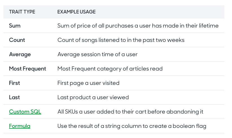Screen dimensions: 232x138
Task: Click the EXAMPLE USAGE column header
Action: (76, 12)
